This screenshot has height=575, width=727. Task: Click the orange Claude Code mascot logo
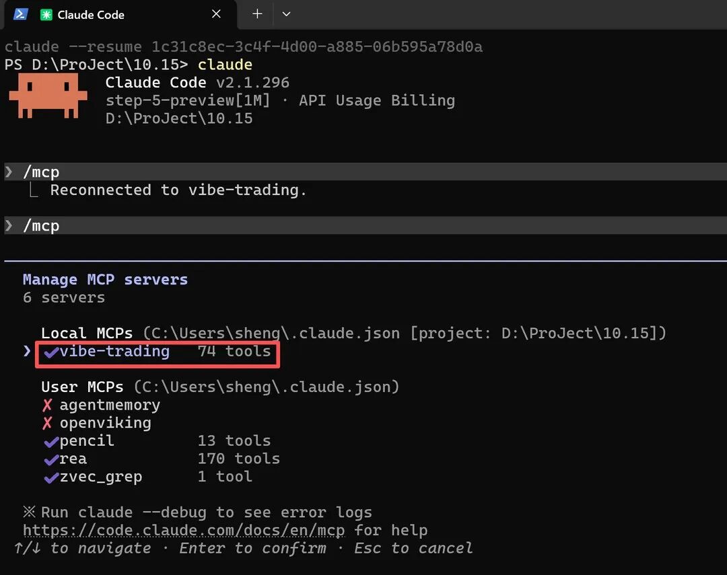coord(48,96)
